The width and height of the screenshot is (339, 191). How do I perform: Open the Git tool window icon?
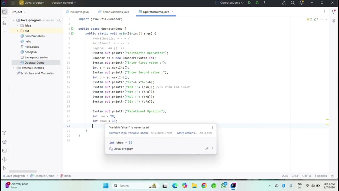click(x=4, y=168)
